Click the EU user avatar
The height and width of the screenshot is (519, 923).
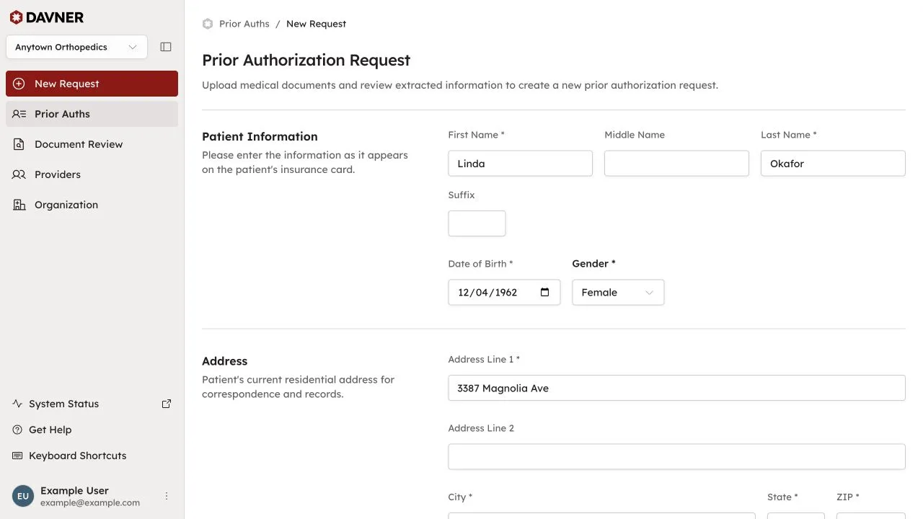pos(23,496)
